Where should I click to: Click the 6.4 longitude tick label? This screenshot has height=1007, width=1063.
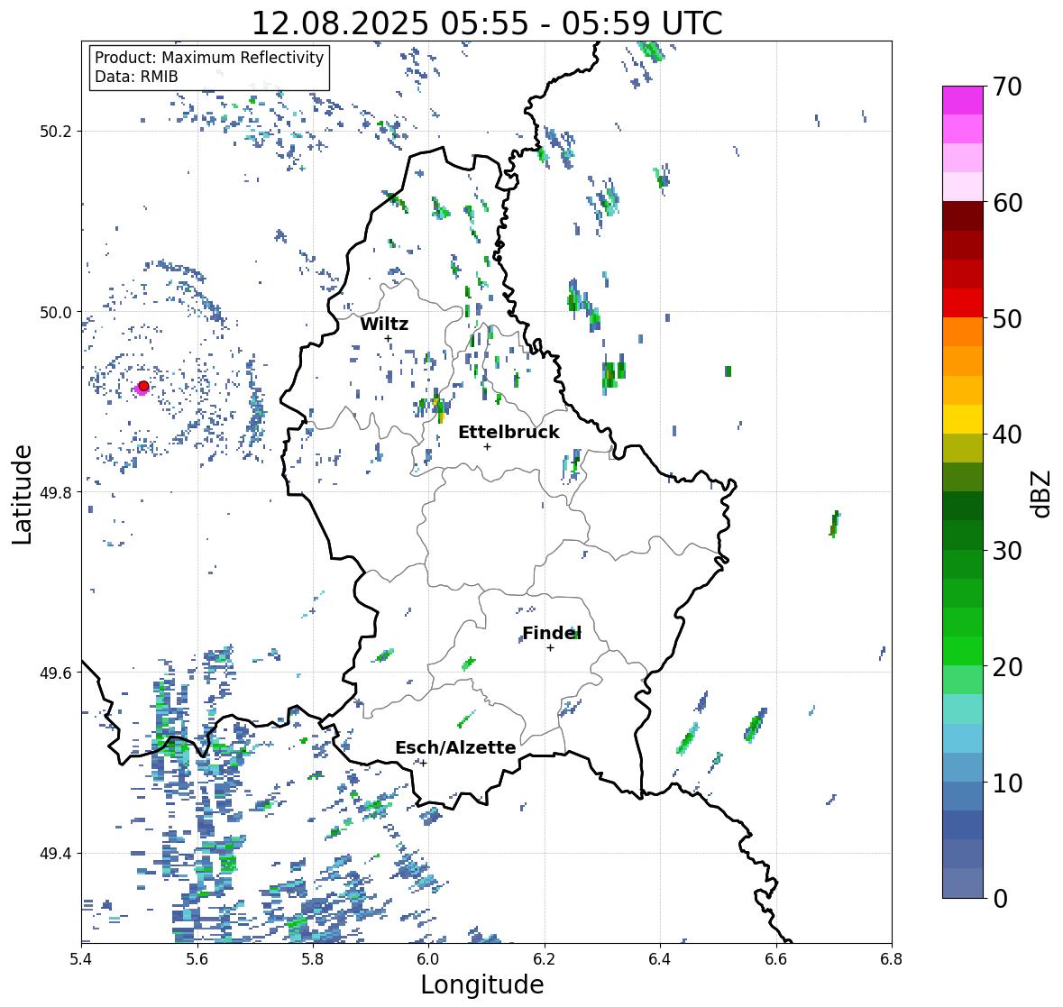click(660, 959)
